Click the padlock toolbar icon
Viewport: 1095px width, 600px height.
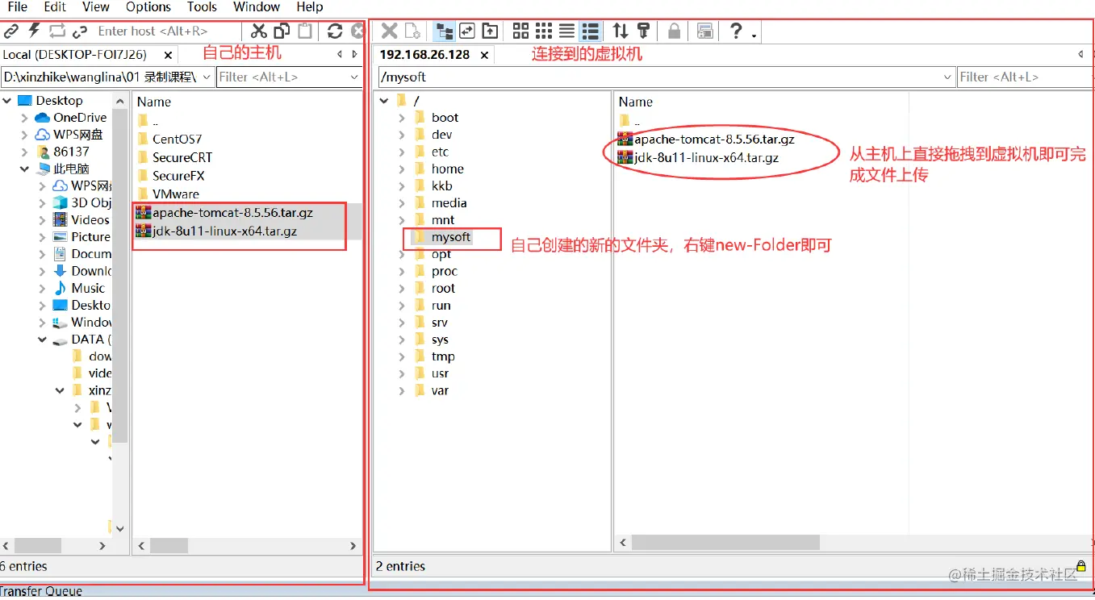(674, 31)
